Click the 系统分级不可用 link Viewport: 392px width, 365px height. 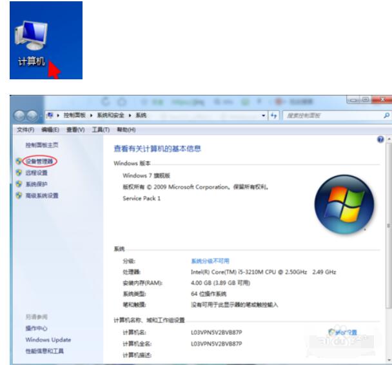[x=210, y=261]
